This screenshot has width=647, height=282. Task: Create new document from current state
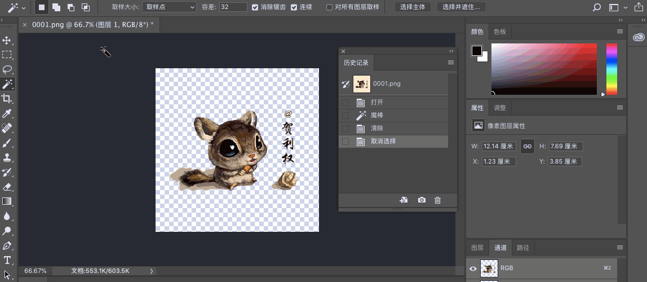pyautogui.click(x=404, y=200)
